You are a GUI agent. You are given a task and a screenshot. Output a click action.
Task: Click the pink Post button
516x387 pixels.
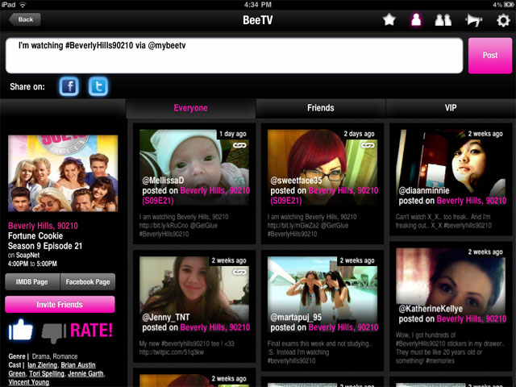pyautogui.click(x=490, y=56)
